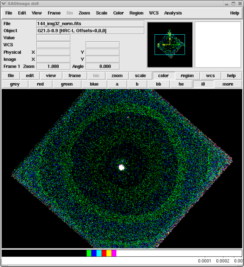Open the Help menu
This screenshot has height=267, width=244.
234,13
